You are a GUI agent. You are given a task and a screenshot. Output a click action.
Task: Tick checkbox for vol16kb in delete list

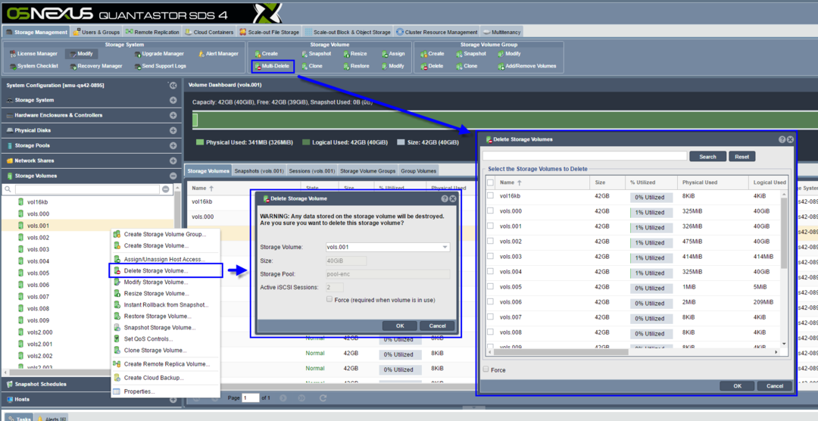pyautogui.click(x=490, y=195)
